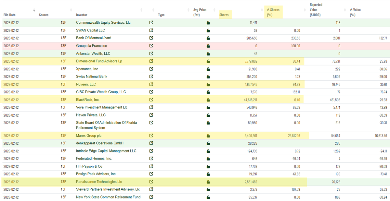Image resolution: width=390 pixels, height=201 pixels.
Task: Click the Type column header
Action: pyautogui.click(x=161, y=15)
